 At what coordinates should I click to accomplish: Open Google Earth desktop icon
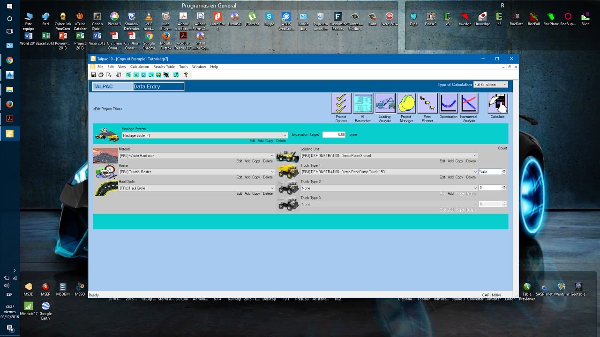(45, 311)
